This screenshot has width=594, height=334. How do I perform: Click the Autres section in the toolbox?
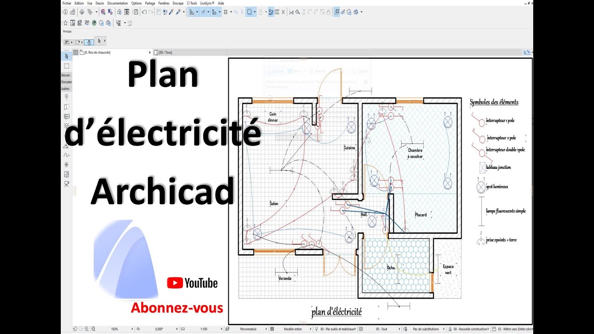pyautogui.click(x=66, y=89)
